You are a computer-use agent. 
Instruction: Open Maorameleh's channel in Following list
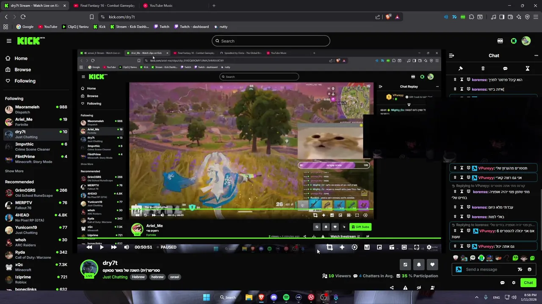[x=36, y=109]
